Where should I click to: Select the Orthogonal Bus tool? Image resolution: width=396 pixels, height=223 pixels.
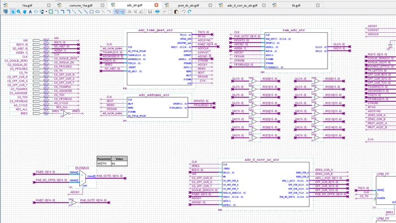coord(63,12)
